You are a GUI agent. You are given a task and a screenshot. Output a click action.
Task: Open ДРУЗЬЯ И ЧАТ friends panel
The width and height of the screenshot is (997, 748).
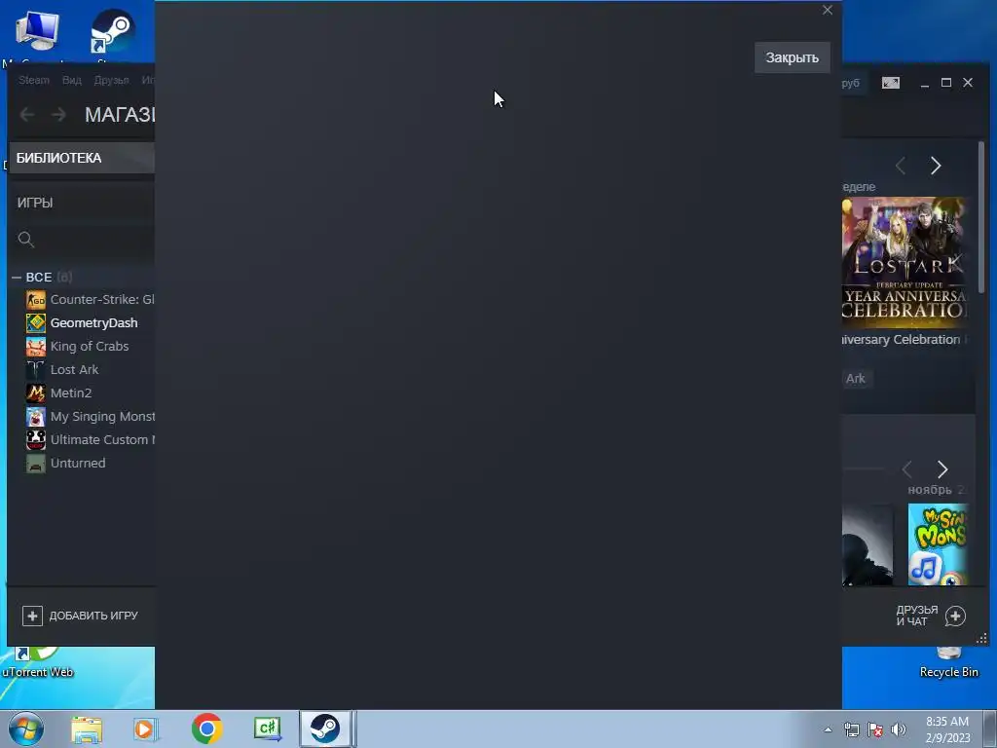click(x=917, y=616)
